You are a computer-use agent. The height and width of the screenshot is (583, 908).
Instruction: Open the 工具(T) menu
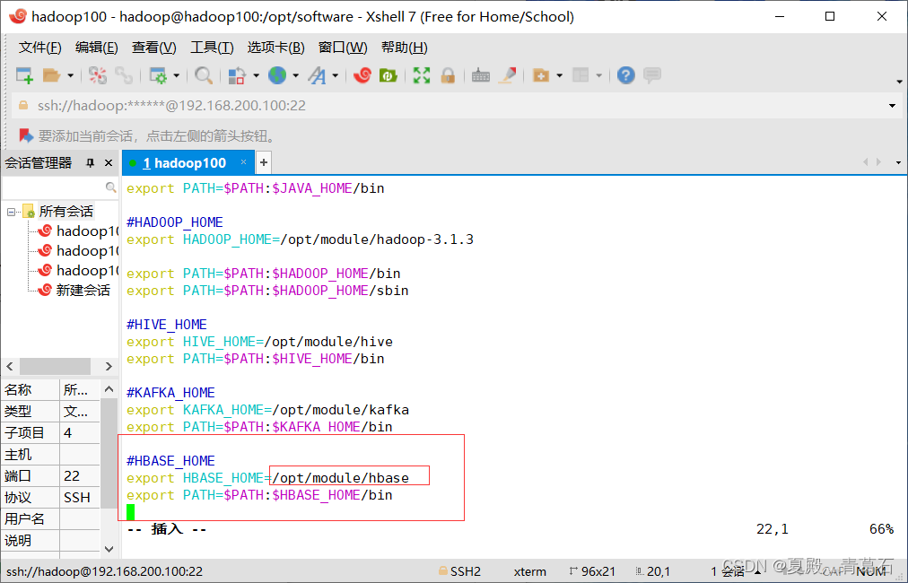click(212, 48)
